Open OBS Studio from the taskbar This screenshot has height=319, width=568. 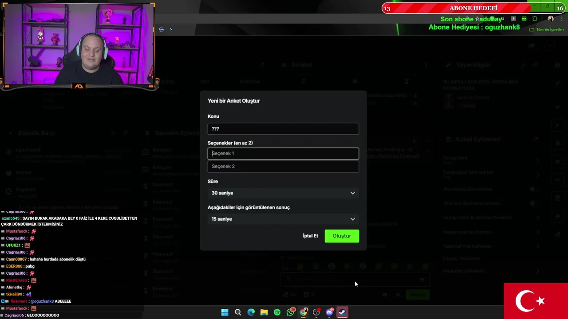pyautogui.click(x=316, y=312)
